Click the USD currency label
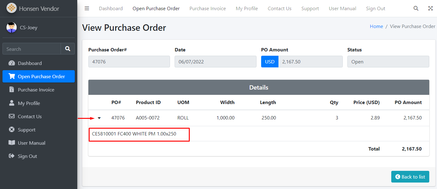This screenshot has height=189, width=437. click(270, 62)
